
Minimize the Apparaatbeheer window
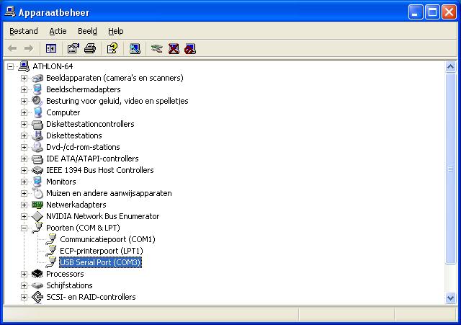pyautogui.click(x=416, y=12)
